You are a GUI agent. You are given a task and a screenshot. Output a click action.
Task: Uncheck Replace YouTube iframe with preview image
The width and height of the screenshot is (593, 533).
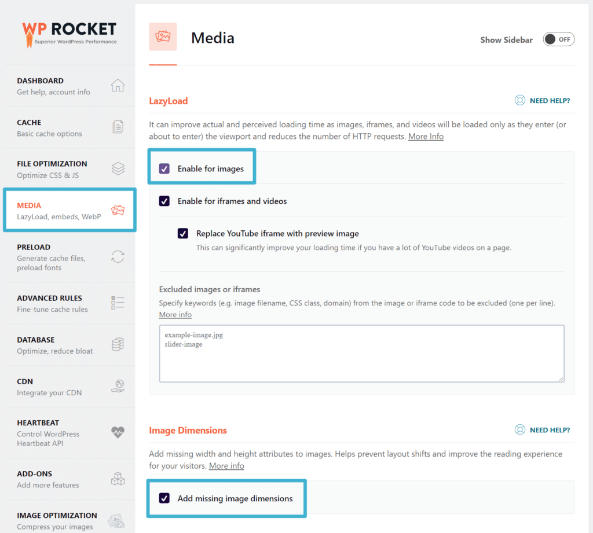(x=182, y=234)
